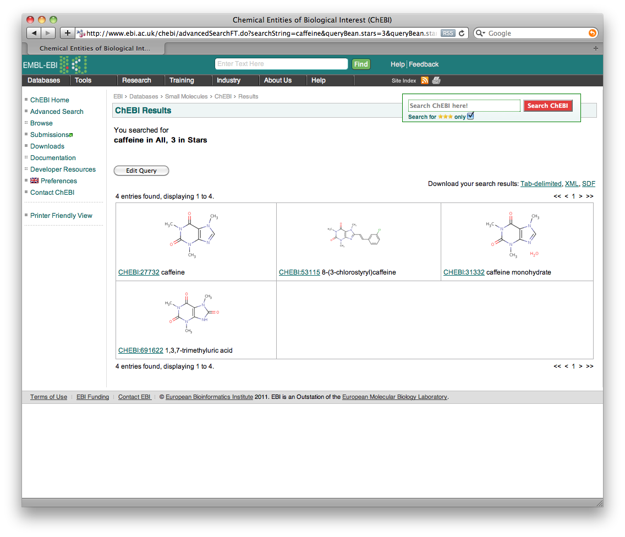The height and width of the screenshot is (537, 625).
Task: Click the 1,3,7-trimethyluric acid structure image
Action: tap(191, 313)
